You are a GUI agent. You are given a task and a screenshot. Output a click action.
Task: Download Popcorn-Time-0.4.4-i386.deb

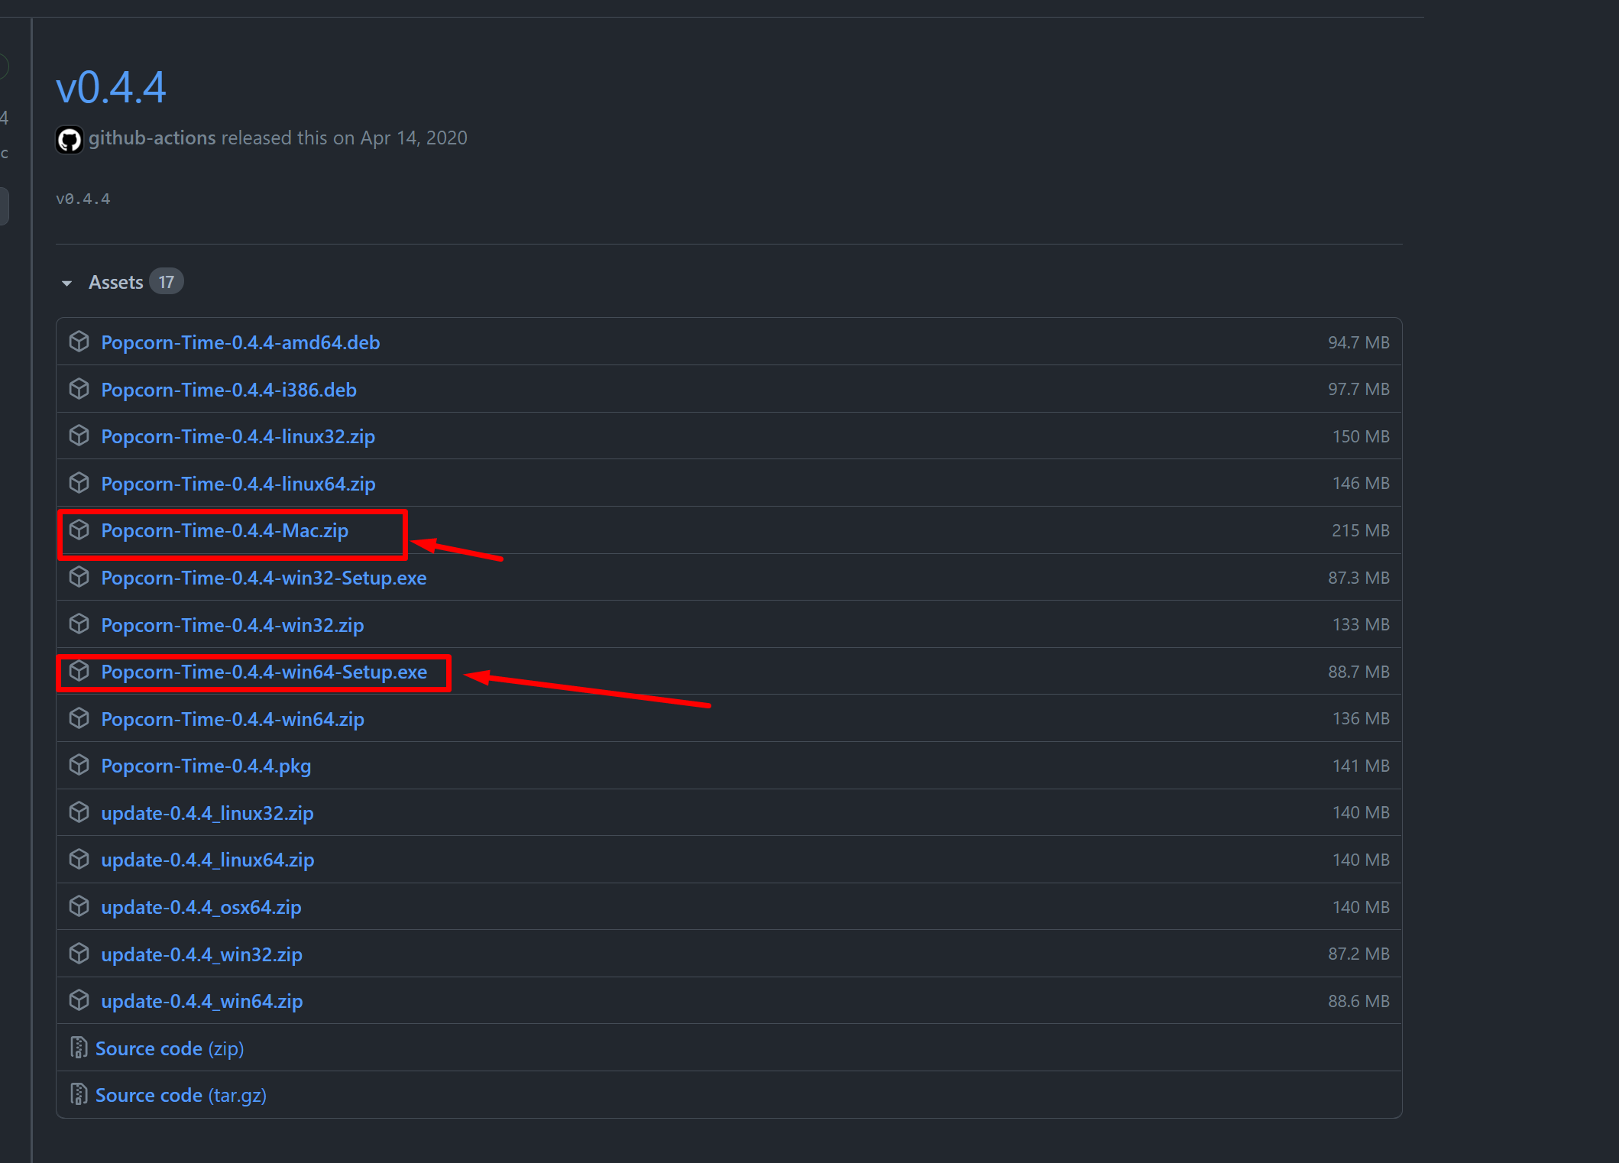(229, 390)
